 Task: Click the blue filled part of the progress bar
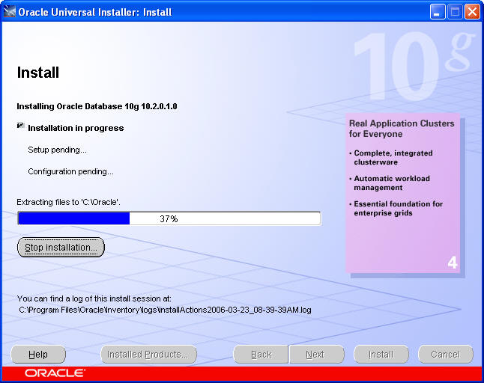tap(73, 218)
